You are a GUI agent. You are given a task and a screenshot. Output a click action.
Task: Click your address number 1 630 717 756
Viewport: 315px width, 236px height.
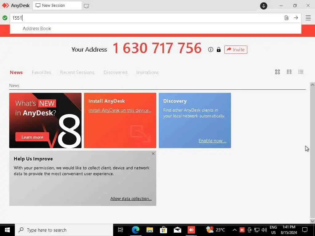point(157,48)
